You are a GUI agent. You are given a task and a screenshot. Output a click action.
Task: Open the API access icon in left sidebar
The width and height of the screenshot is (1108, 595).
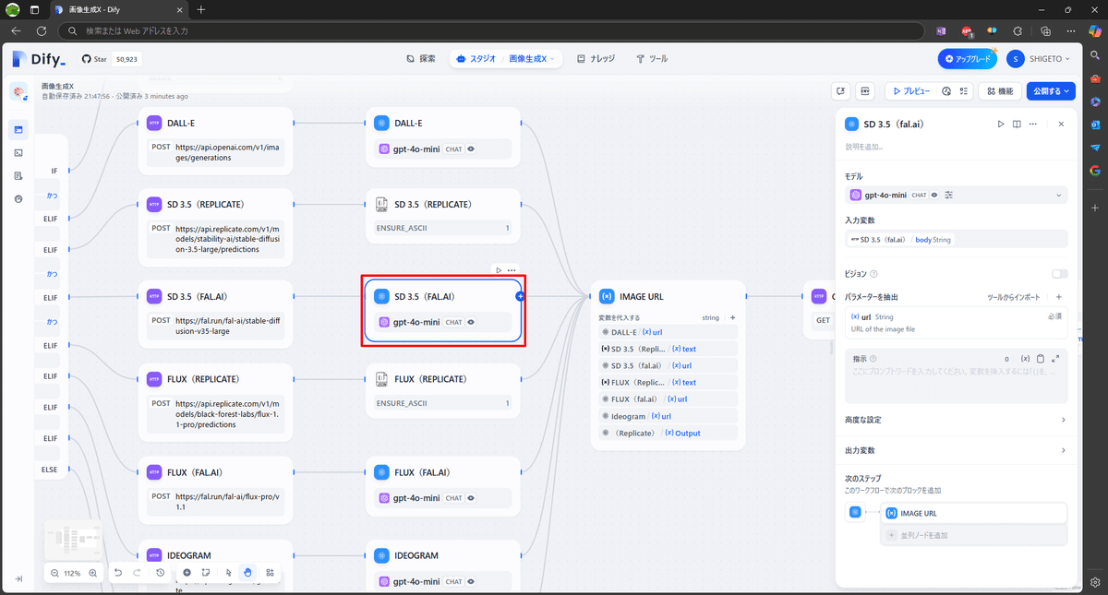(x=19, y=152)
